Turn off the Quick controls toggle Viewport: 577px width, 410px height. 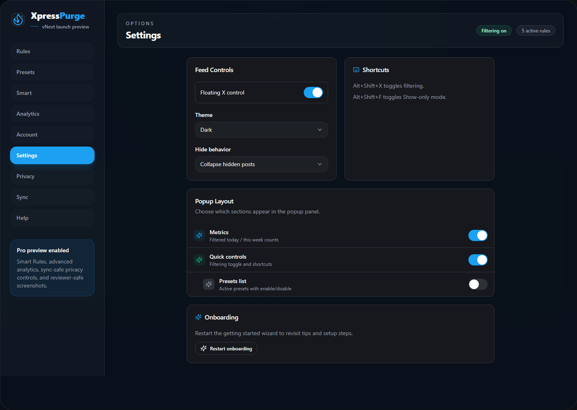tap(478, 260)
